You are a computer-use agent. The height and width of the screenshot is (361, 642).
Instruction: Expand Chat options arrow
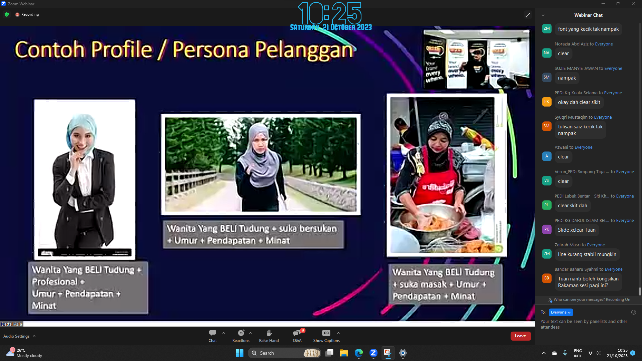click(224, 333)
